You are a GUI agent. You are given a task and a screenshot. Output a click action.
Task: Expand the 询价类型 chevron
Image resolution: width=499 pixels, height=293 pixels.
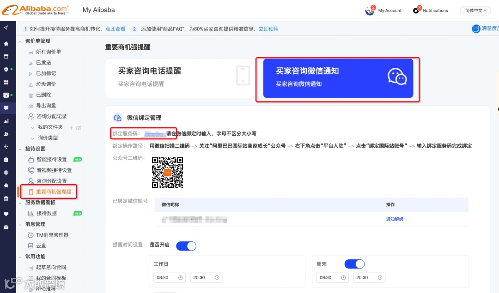tap(32, 138)
